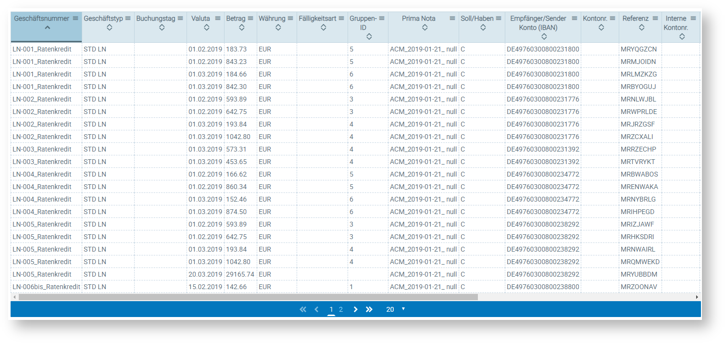Click ascending sort caret under Geschäftsnummer
Screen dimensions: 725x343
[47, 27]
